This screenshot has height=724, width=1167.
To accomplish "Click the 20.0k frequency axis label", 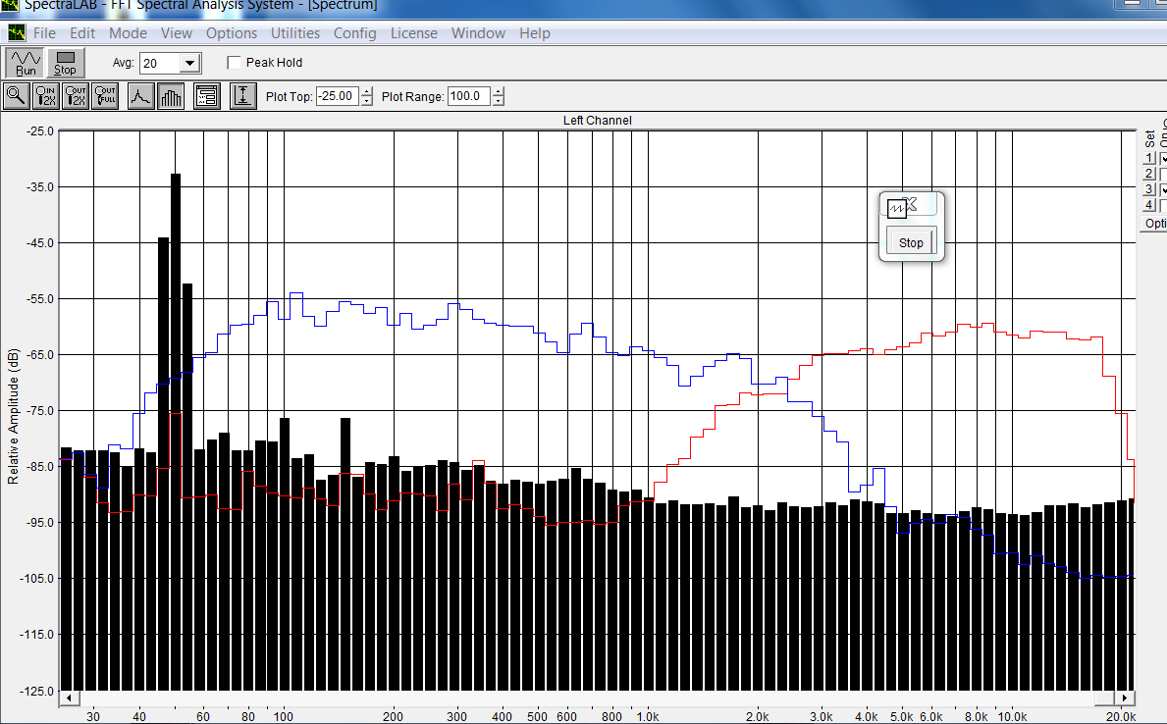I will (x=1120, y=716).
